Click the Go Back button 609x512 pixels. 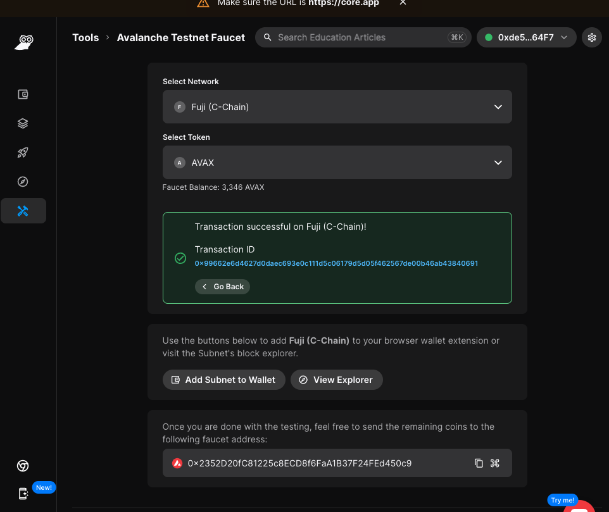pos(222,287)
